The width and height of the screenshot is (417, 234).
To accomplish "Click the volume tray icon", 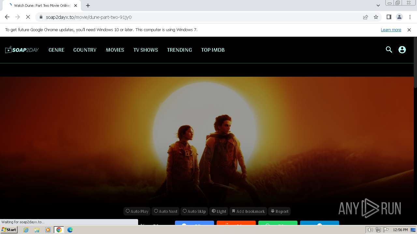I will point(370,230).
